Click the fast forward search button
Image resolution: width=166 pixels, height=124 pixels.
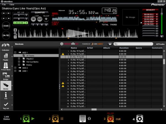coord(9,18)
